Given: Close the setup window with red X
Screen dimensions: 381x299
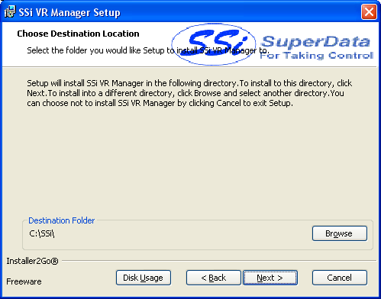Looking at the screenshot, I should tap(369, 11).
